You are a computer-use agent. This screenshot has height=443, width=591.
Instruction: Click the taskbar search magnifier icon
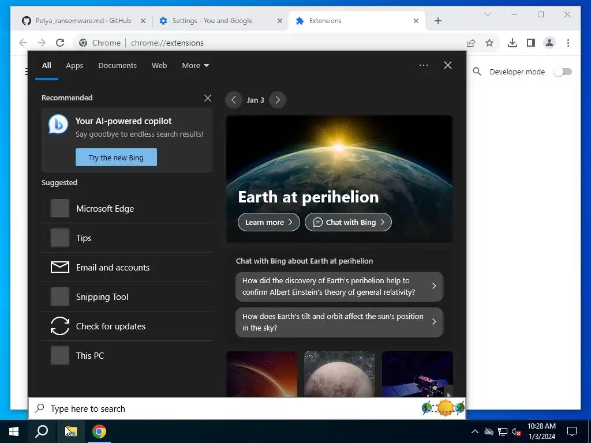tap(42, 431)
